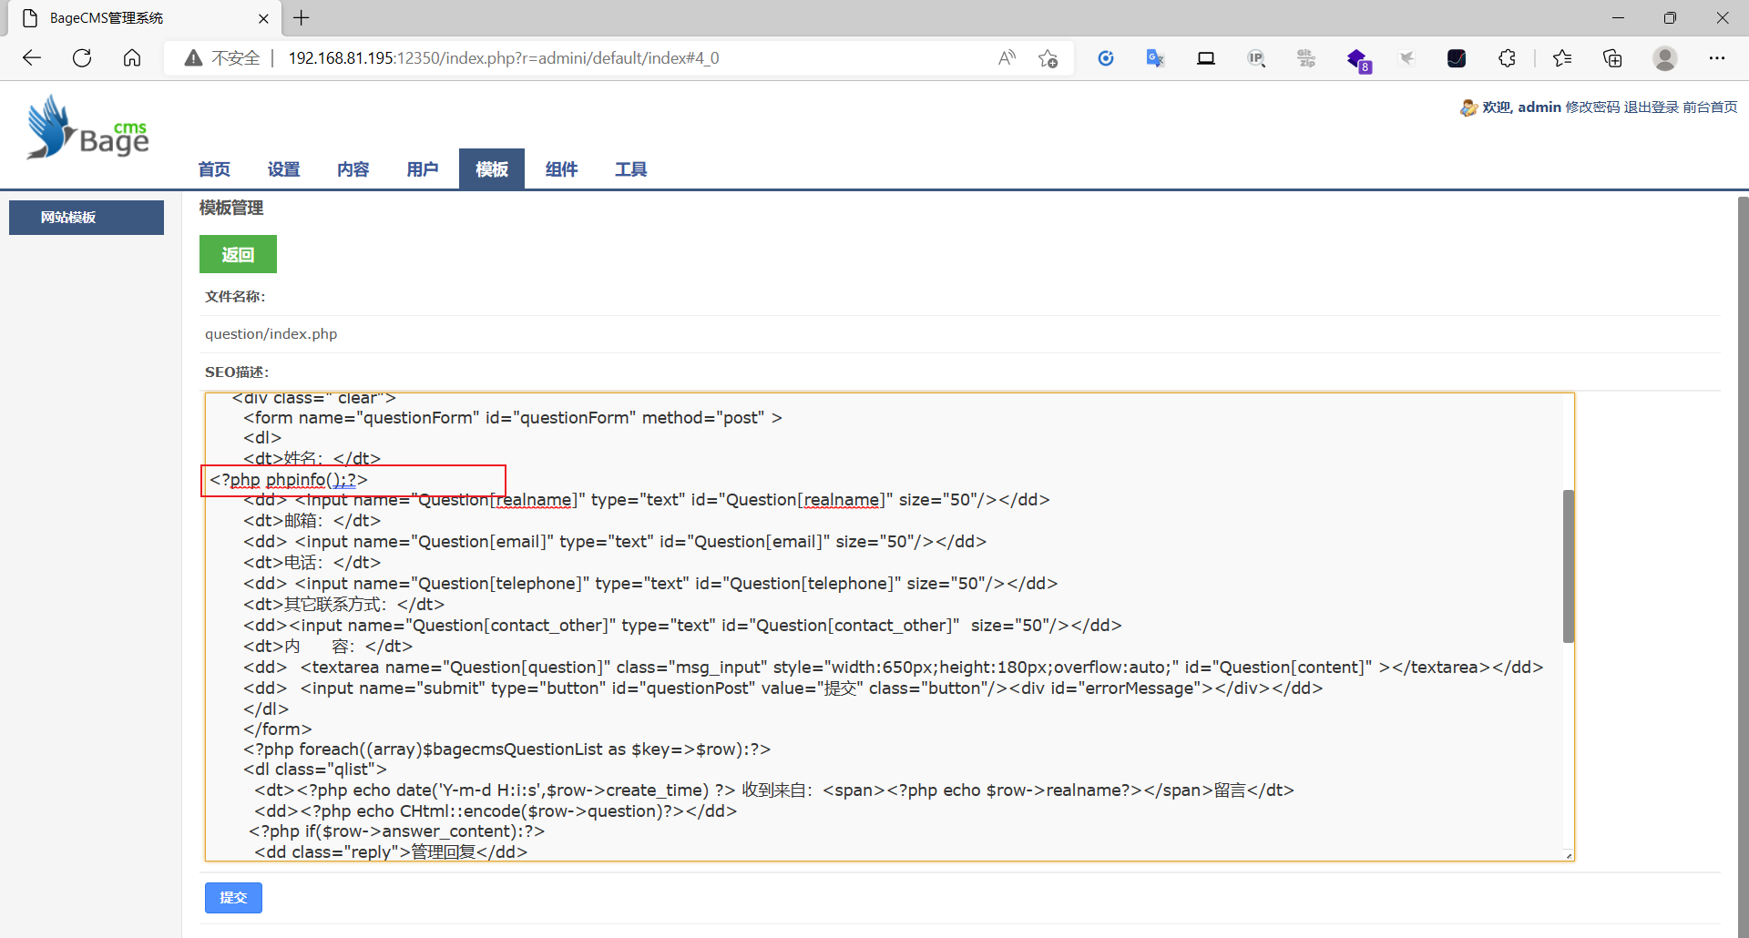The height and width of the screenshot is (938, 1749).
Task: Click the browser address bar URL
Action: pos(504,58)
